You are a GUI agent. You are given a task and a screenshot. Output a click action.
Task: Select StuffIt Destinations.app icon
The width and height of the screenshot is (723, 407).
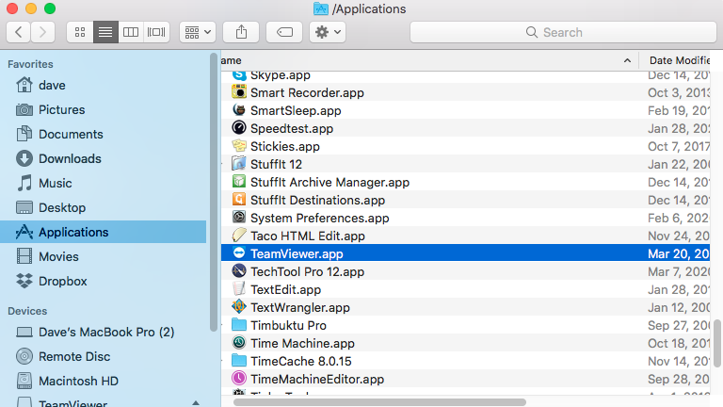click(x=239, y=200)
